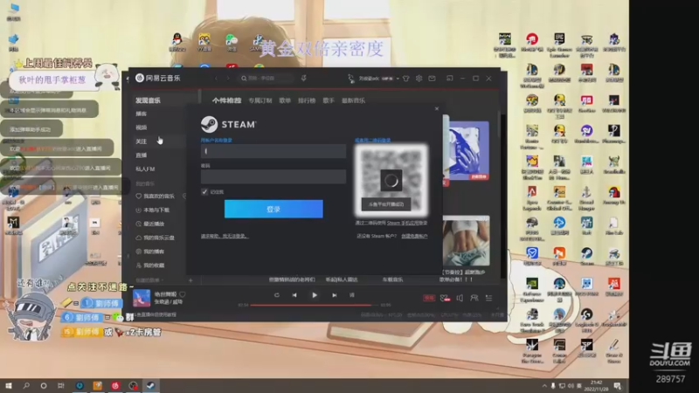The height and width of the screenshot is (393, 699).
Task: Click the blue Steam 登录 login button
Action: [x=273, y=209]
